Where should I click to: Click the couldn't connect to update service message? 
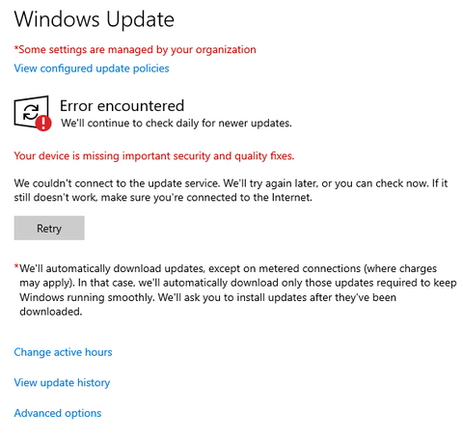(x=231, y=183)
